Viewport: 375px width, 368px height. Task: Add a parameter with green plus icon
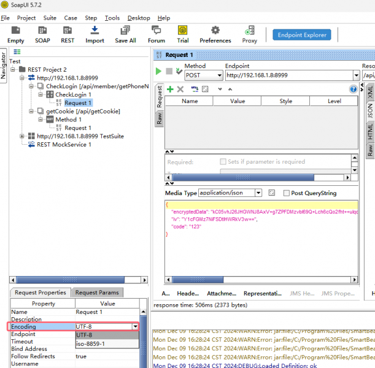coord(170,90)
